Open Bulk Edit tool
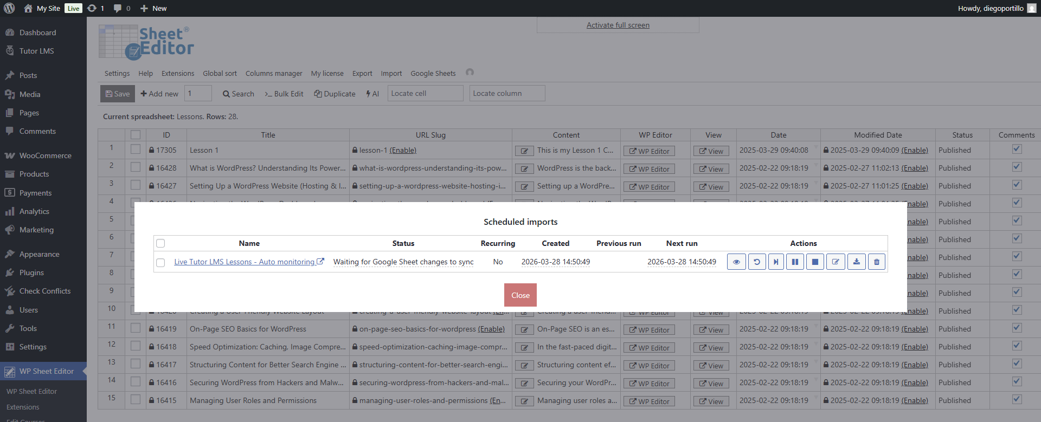The image size is (1041, 422). coord(284,94)
